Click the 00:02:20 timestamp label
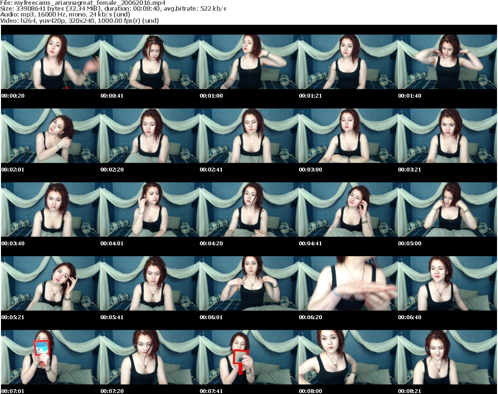The height and width of the screenshot is (394, 498). (x=112, y=170)
